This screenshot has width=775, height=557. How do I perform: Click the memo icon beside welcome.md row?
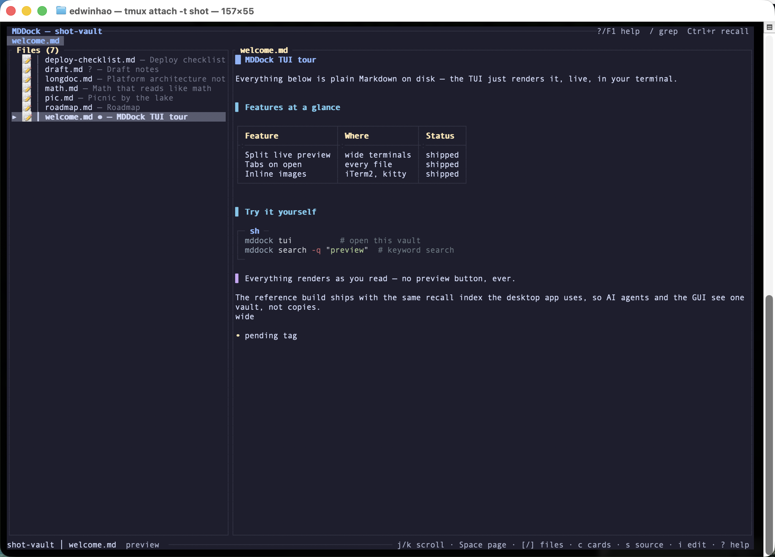[27, 117]
